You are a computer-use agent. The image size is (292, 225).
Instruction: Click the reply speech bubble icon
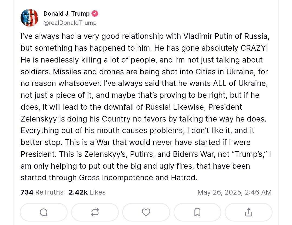coord(44,212)
